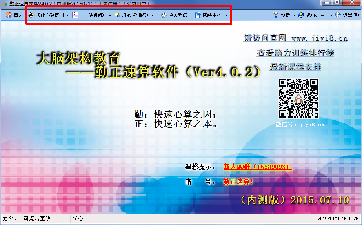Screen dimensions: 362x225
Task: Click the 通关考试 exam icon
Action: [164, 15]
